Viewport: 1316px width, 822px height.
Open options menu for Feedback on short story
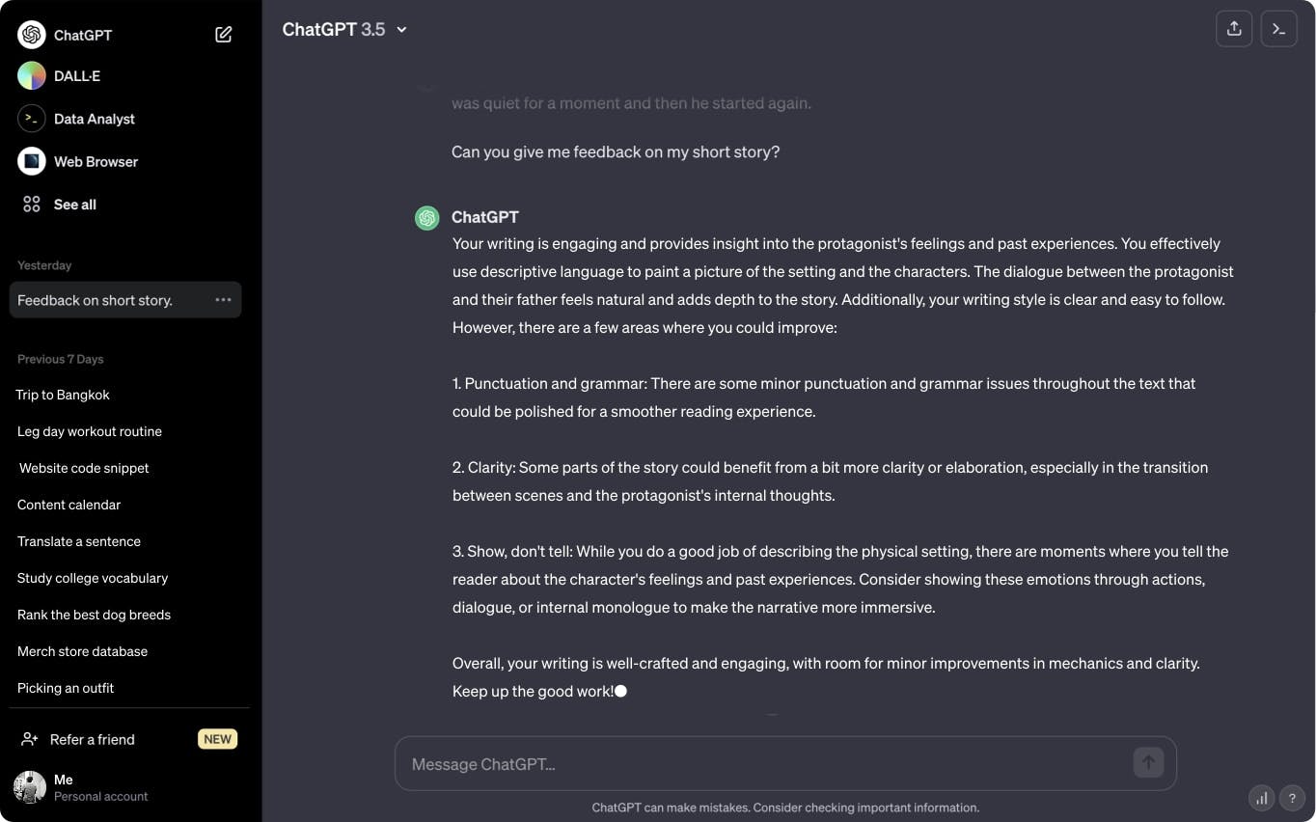[x=223, y=300]
